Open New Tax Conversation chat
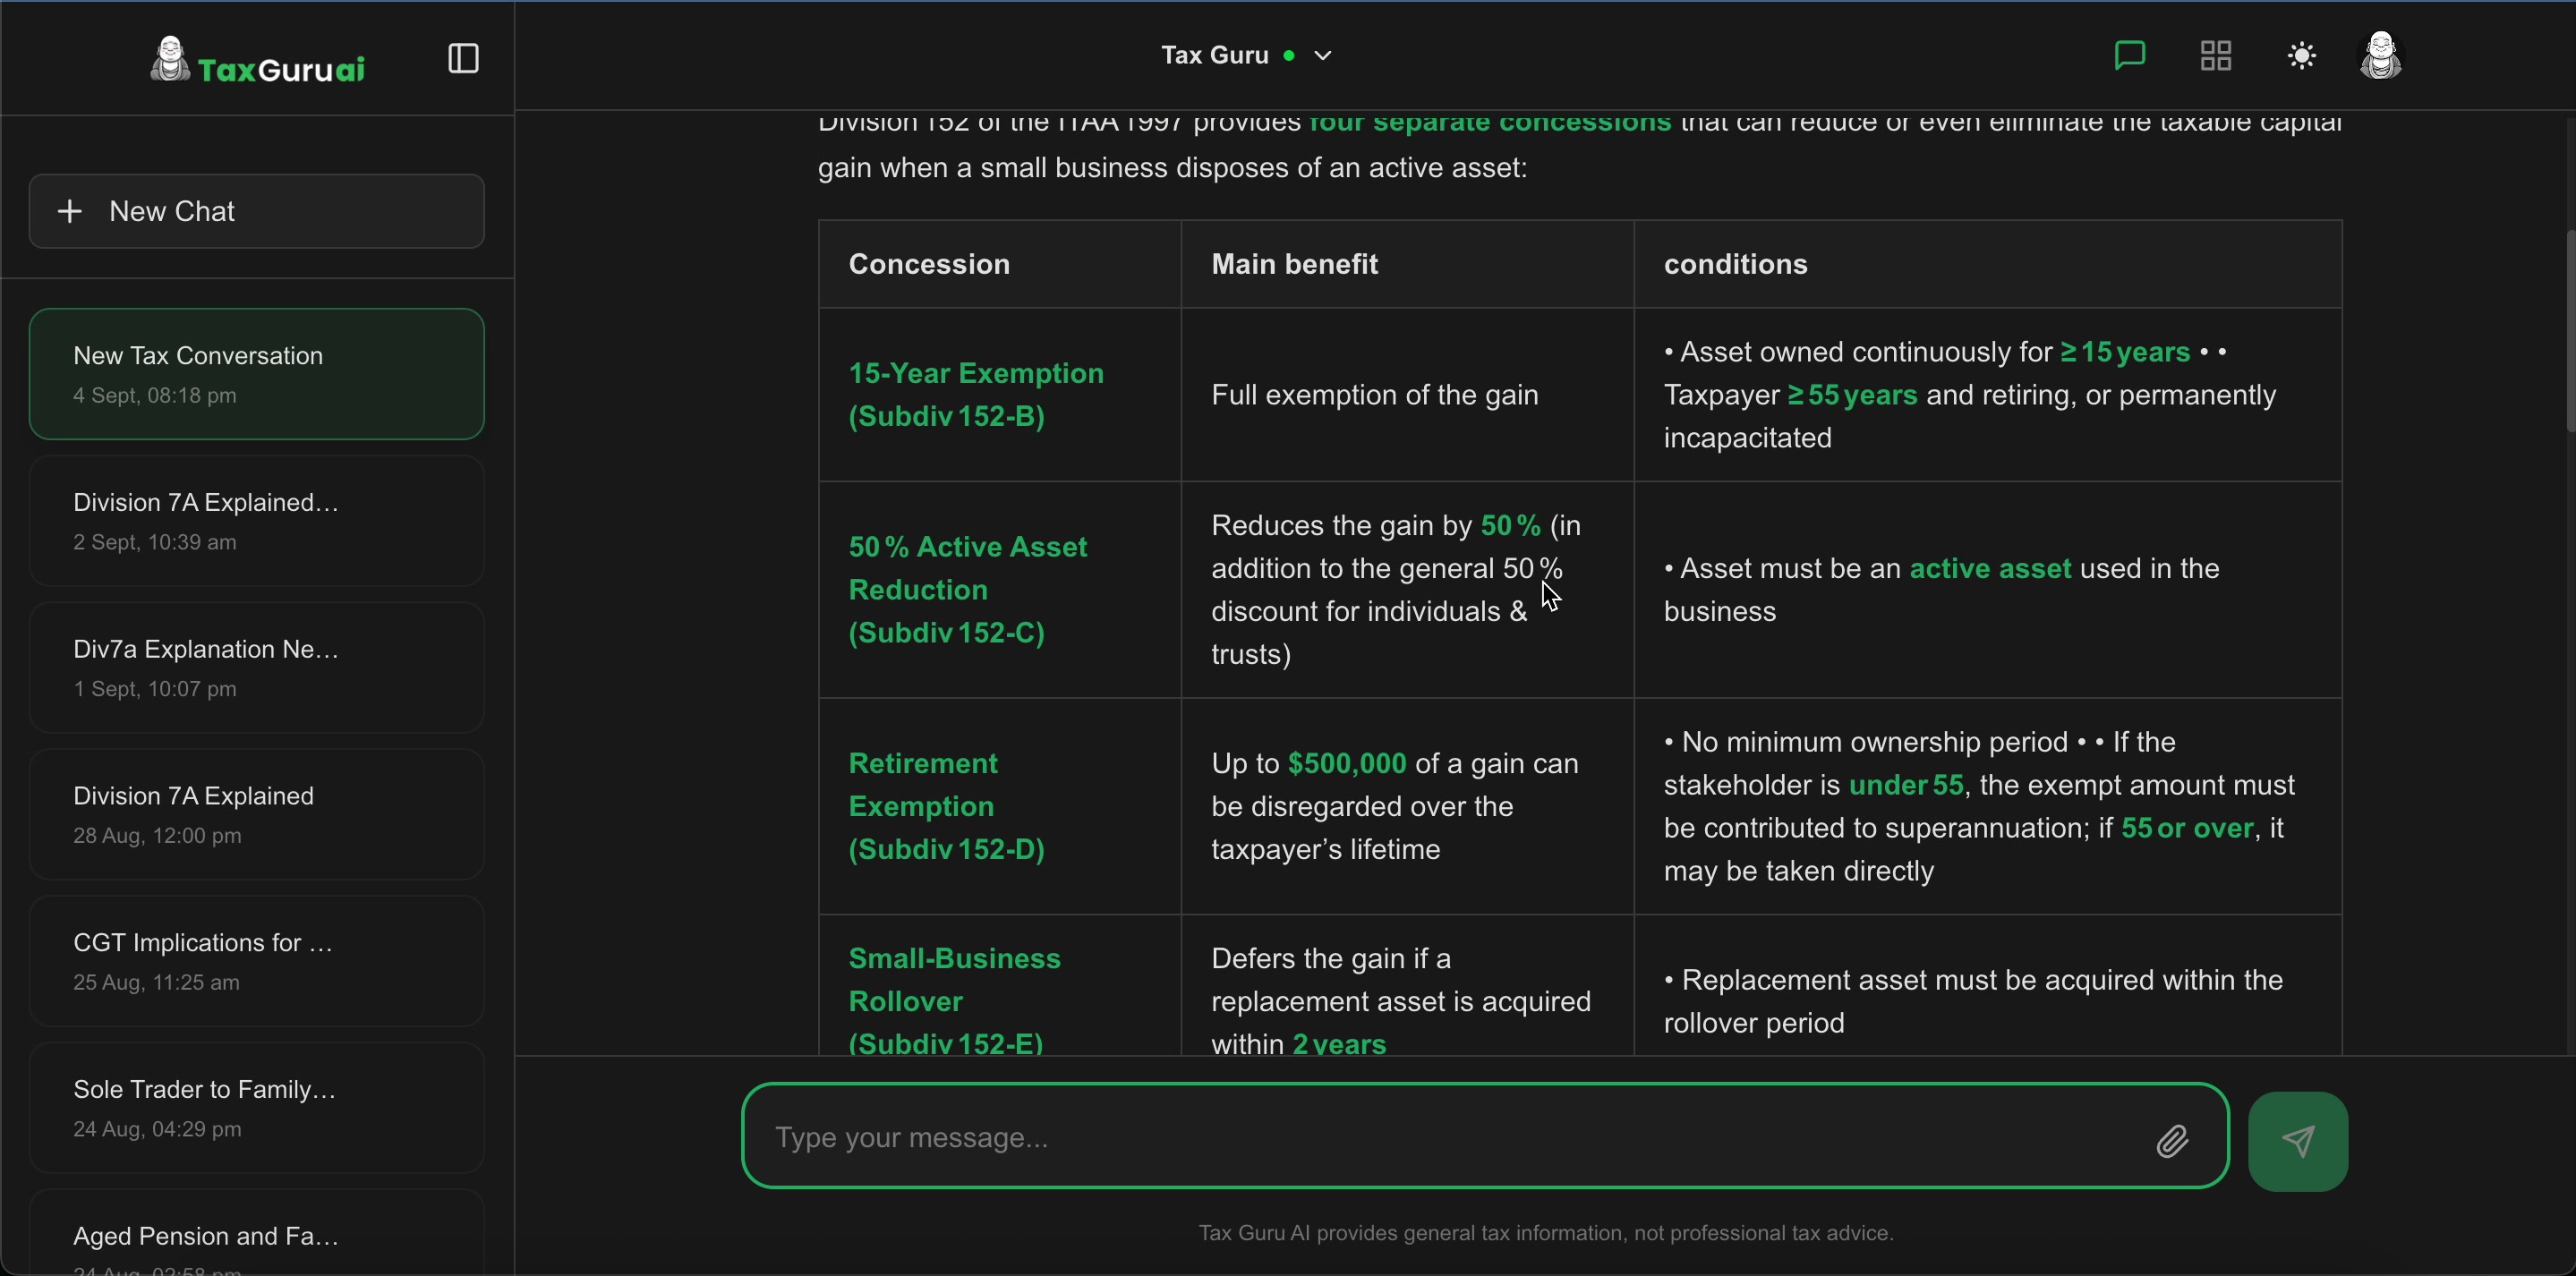 (x=257, y=374)
